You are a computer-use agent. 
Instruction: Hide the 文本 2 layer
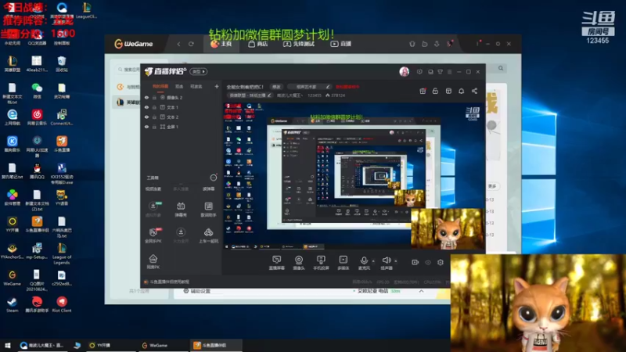(x=146, y=117)
